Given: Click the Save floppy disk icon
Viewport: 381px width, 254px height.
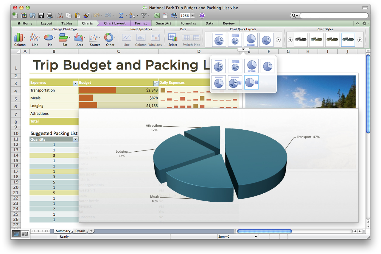Looking at the screenshot, I should pos(41,16).
